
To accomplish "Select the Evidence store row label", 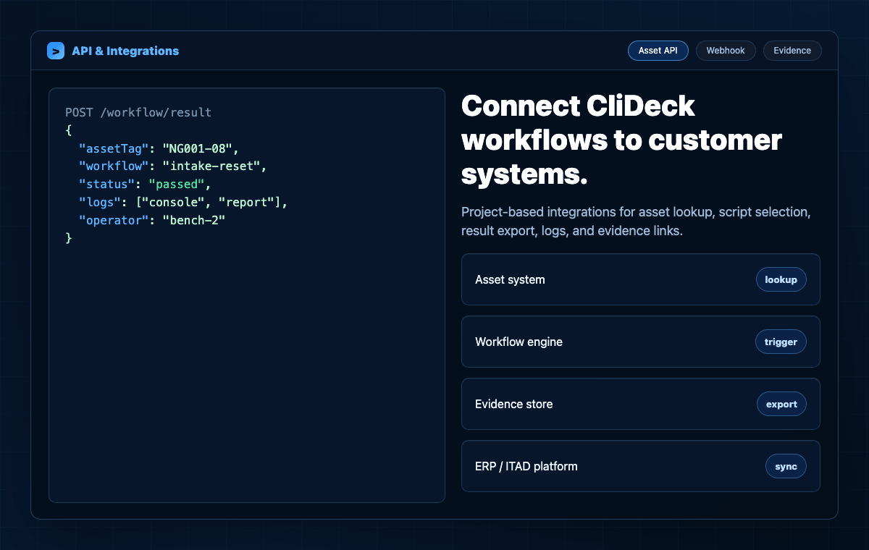I will point(513,404).
